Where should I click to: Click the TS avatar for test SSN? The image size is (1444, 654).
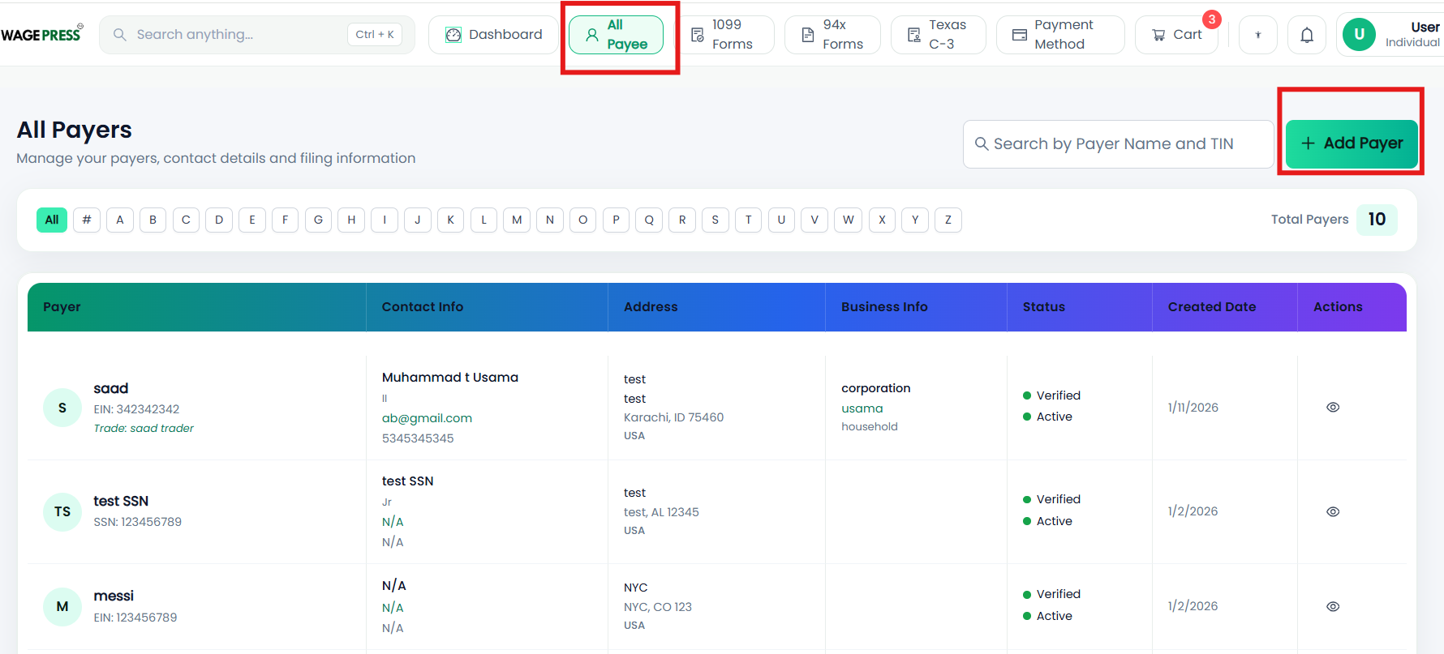(62, 512)
